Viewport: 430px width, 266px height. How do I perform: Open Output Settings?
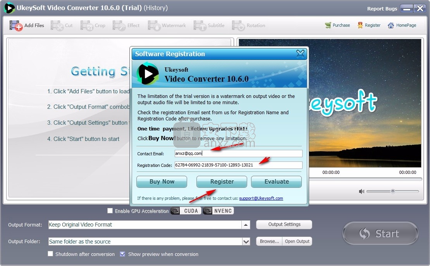(x=284, y=224)
